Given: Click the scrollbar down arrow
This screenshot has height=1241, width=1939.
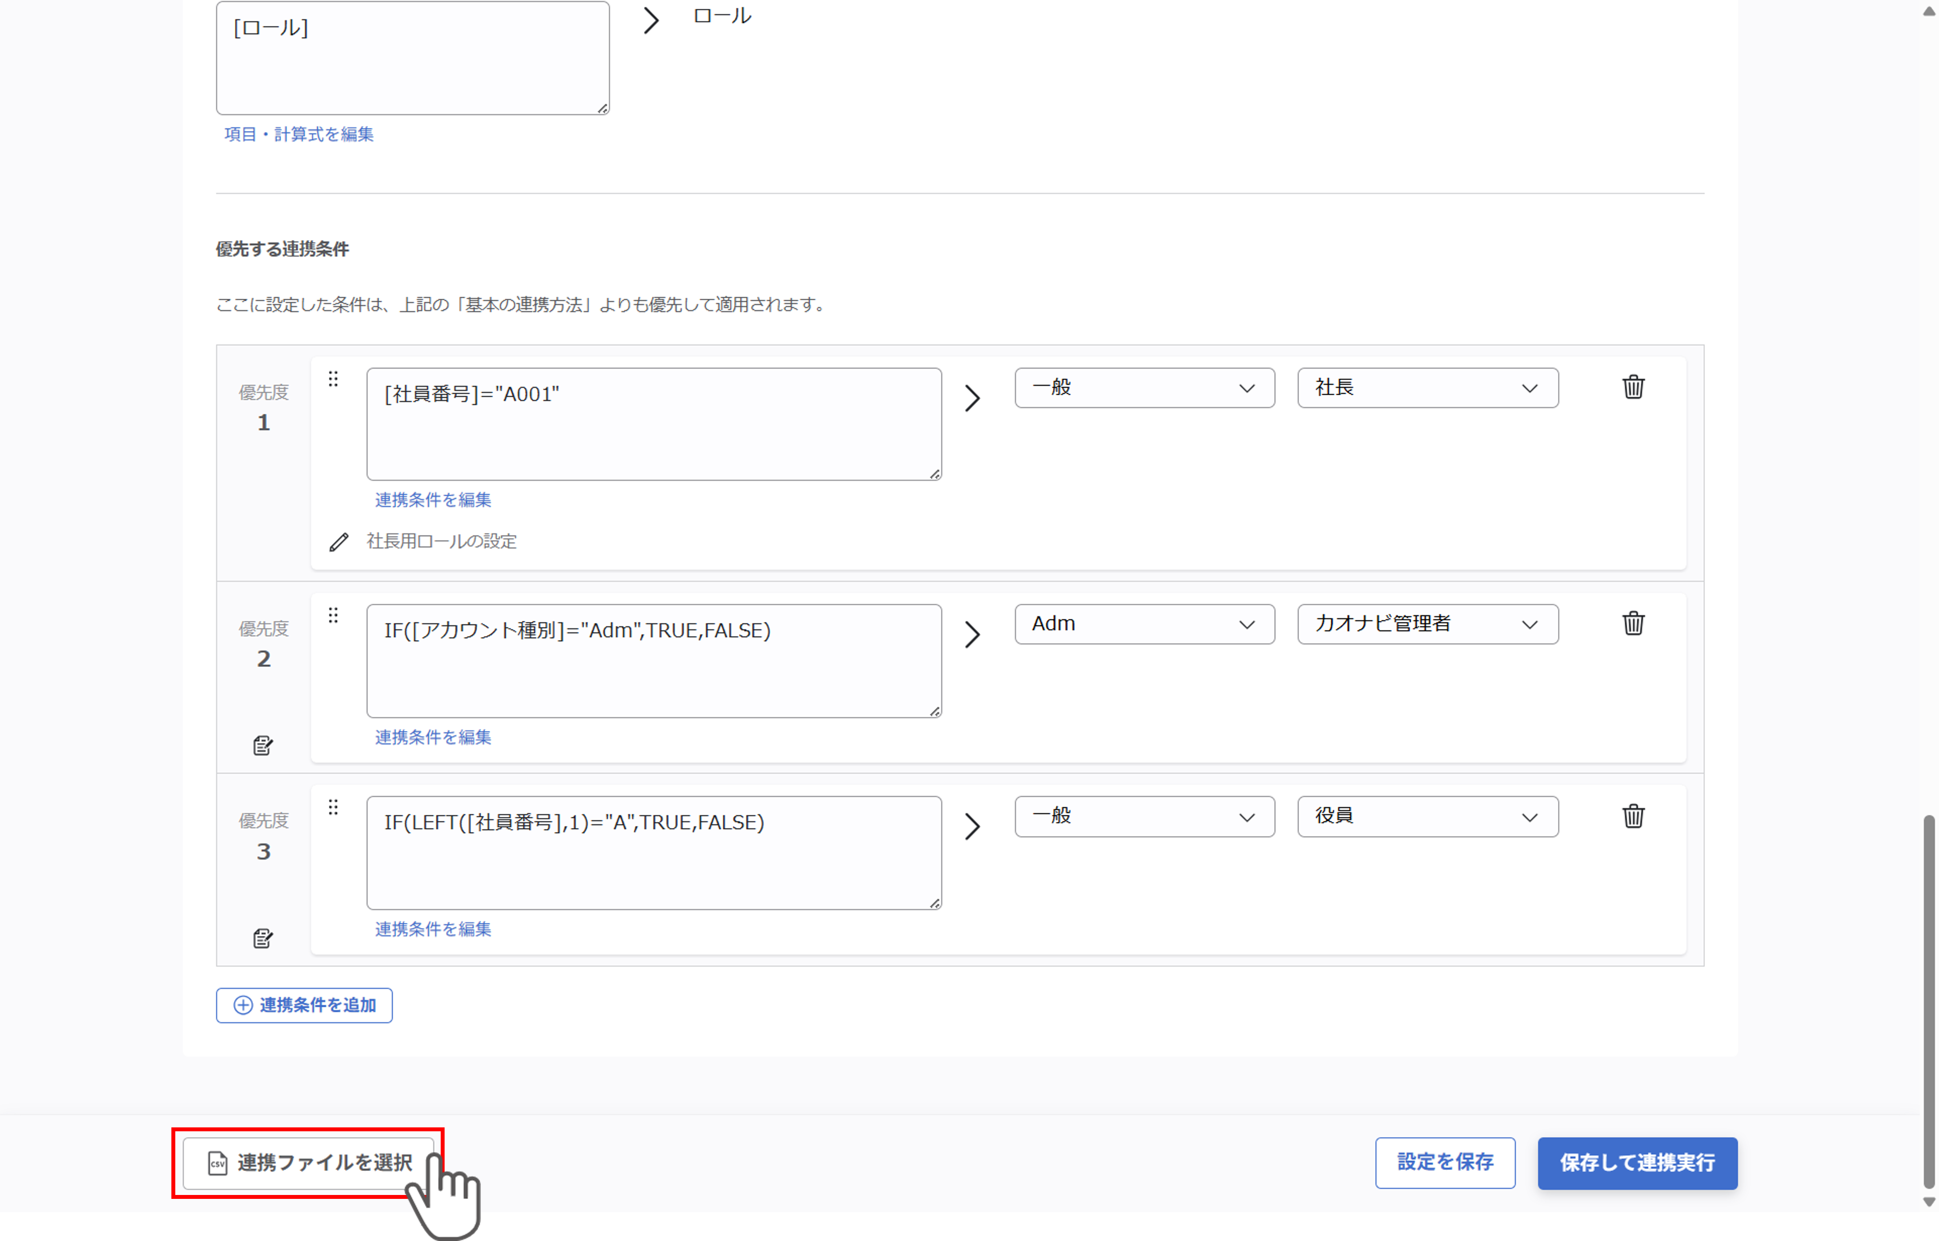Looking at the screenshot, I should [1929, 1201].
